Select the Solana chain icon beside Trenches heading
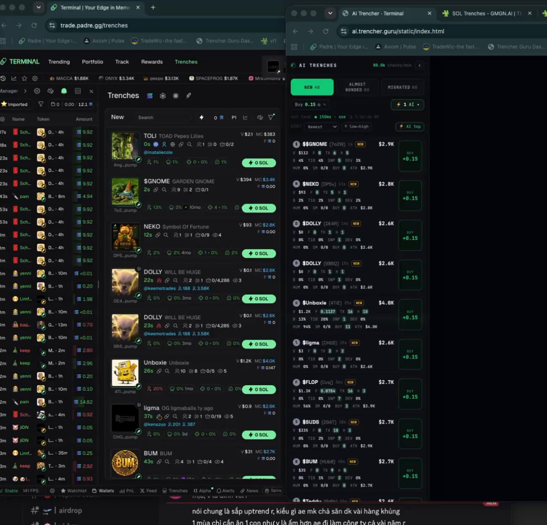547x525 pixels. (150, 96)
